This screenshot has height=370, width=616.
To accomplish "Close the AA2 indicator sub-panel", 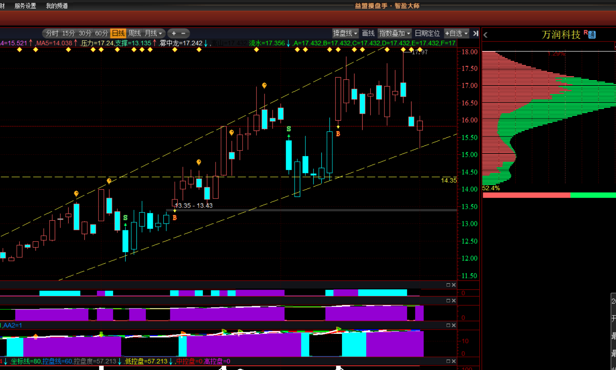I will (x=454, y=325).
